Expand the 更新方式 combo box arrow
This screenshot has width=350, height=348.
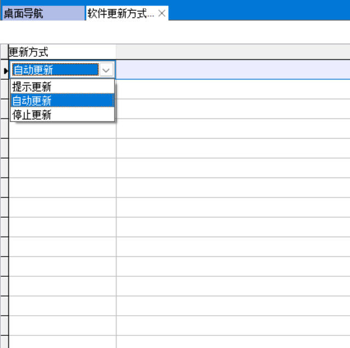(x=107, y=70)
